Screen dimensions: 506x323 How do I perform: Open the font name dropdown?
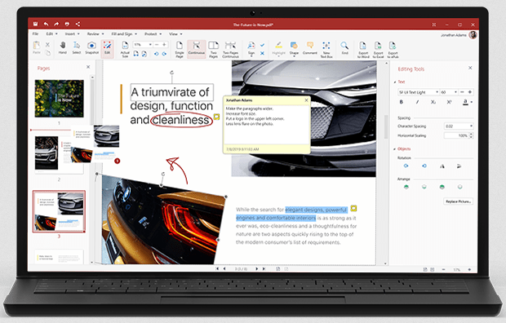437,92
